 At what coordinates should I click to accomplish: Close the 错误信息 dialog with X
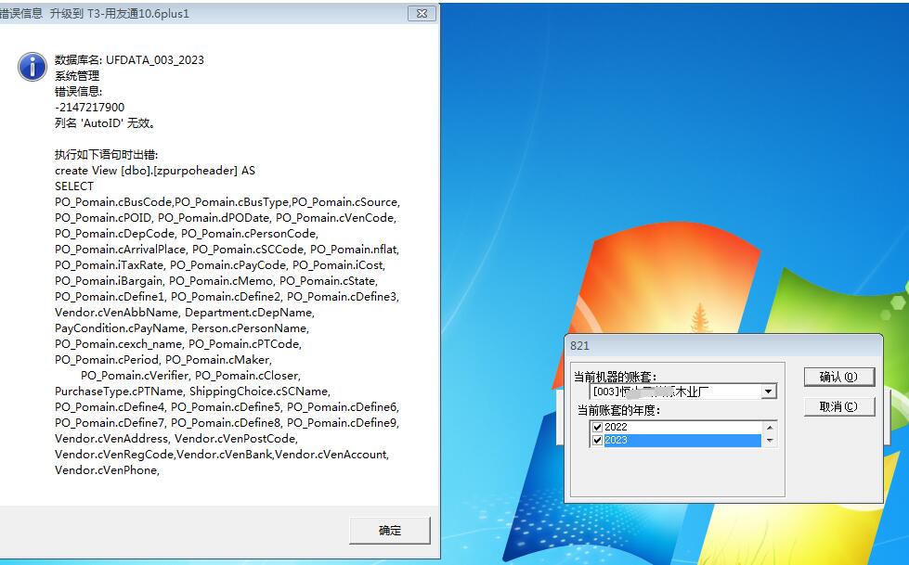(422, 13)
